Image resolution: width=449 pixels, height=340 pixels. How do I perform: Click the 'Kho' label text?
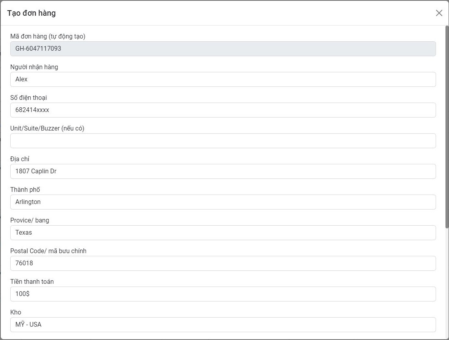point(16,312)
